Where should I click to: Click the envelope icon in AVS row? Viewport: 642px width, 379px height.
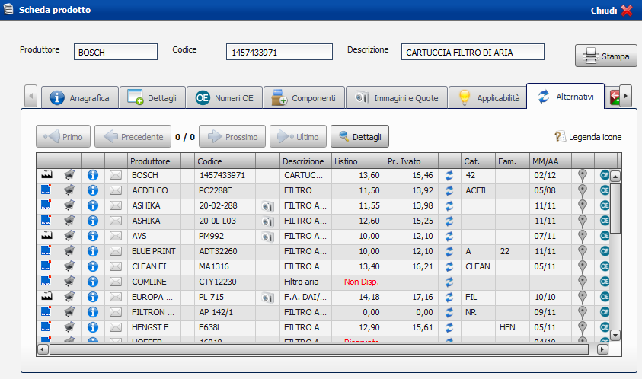point(116,236)
